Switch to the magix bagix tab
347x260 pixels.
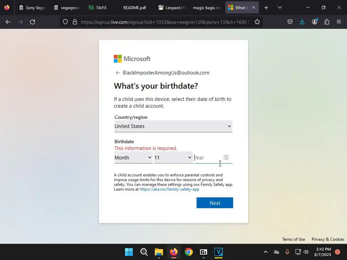(207, 8)
